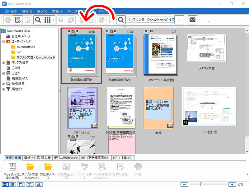Image resolution: width=249 pixels, height=187 pixels.
Task: Click the grayed stacked-pages icon in the toolbar
Action: 71,20
